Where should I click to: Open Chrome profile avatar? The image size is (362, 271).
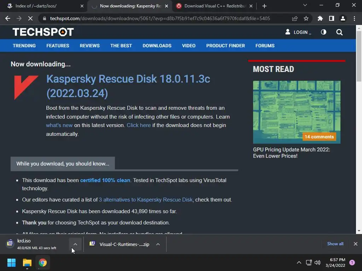343,18
